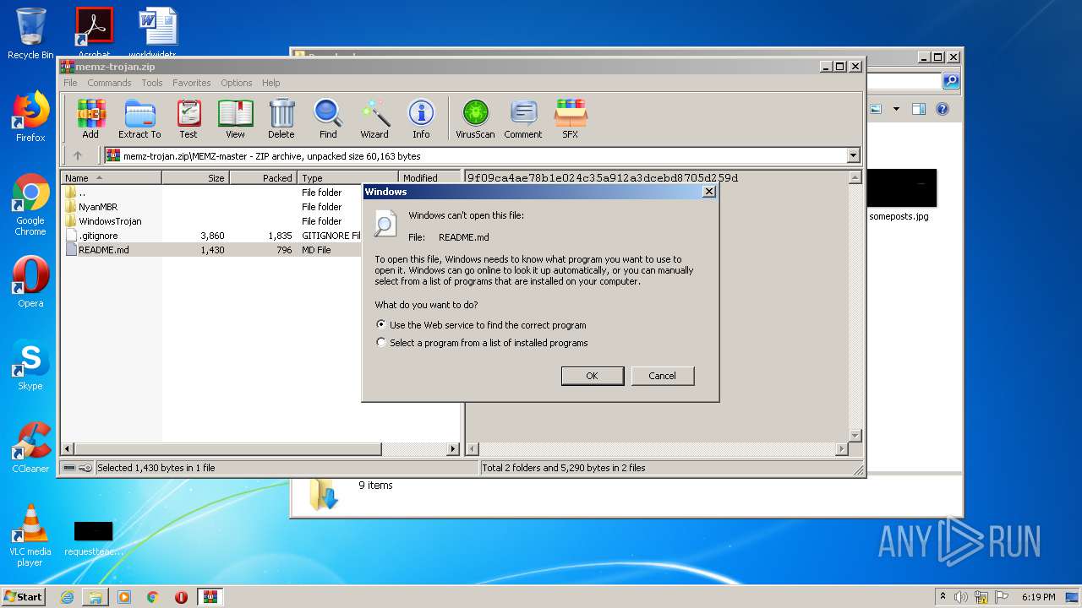The height and width of the screenshot is (608, 1082).
Task: Open the Find search tool
Action: click(328, 119)
